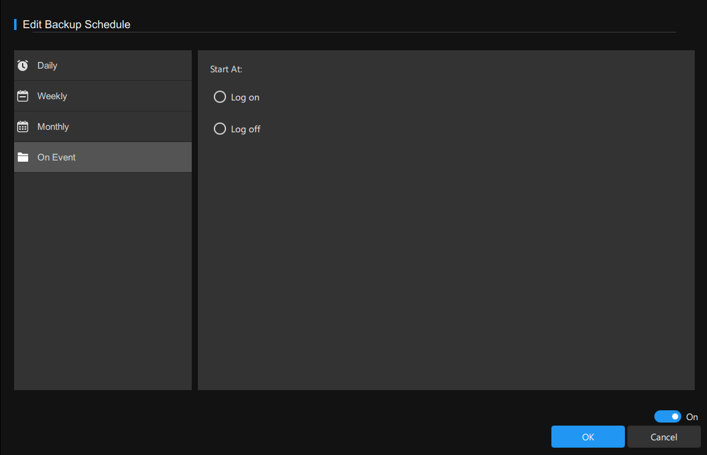707x455 pixels.
Task: Click the grid calendar icon beside Monthly
Action: tap(23, 127)
